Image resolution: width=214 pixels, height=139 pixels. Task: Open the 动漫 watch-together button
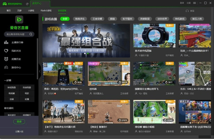click(11, 99)
